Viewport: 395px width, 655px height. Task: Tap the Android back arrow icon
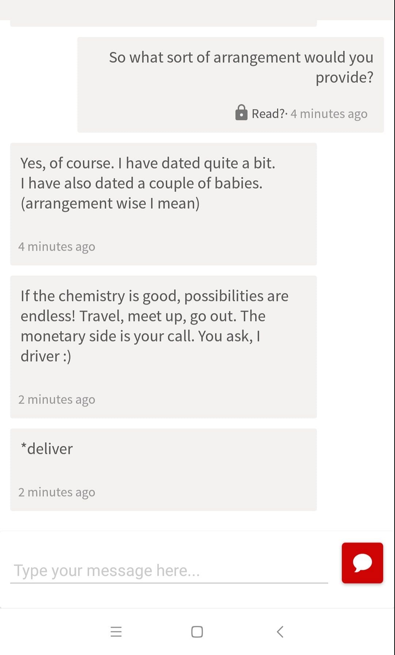click(x=280, y=632)
